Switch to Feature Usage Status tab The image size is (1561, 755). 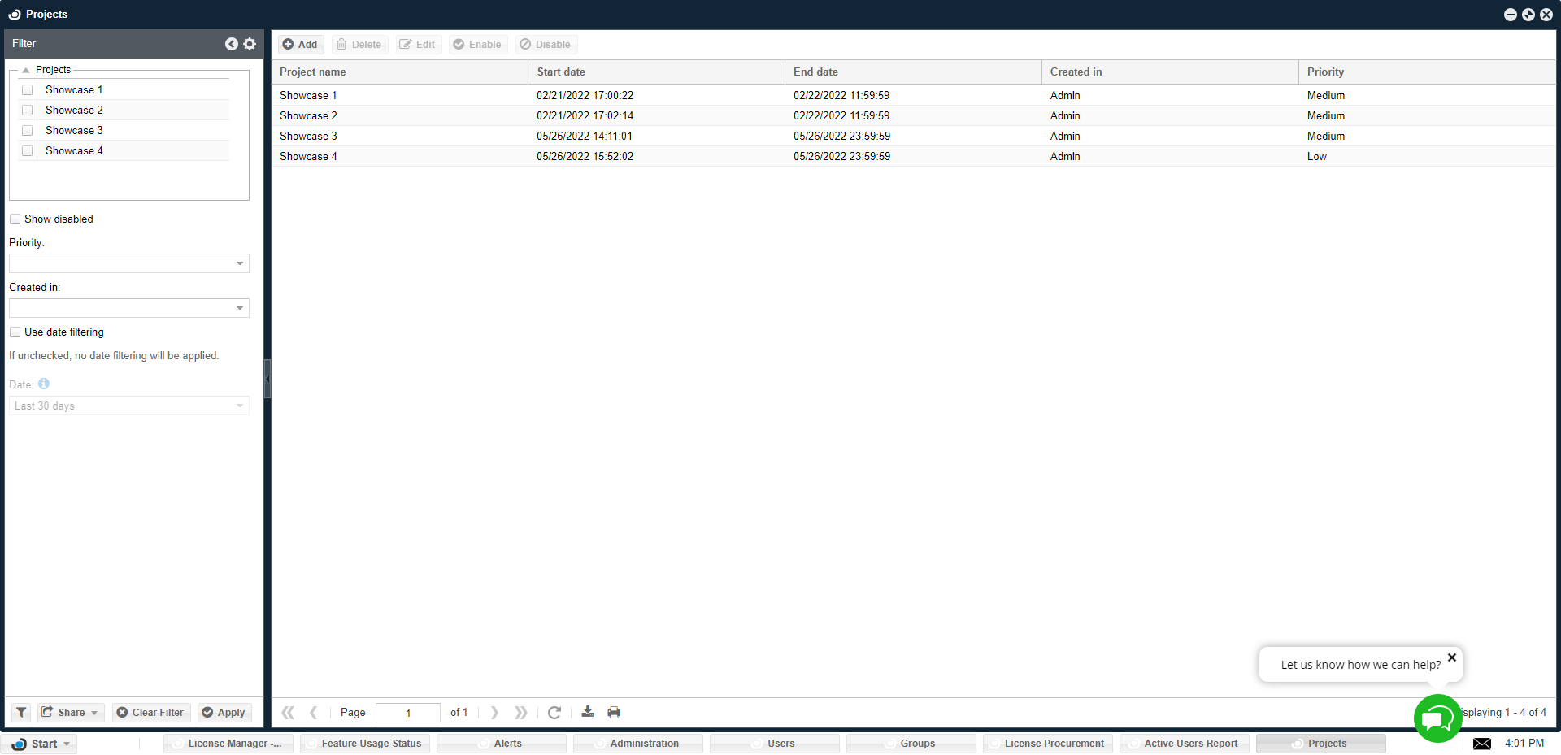tap(364, 744)
